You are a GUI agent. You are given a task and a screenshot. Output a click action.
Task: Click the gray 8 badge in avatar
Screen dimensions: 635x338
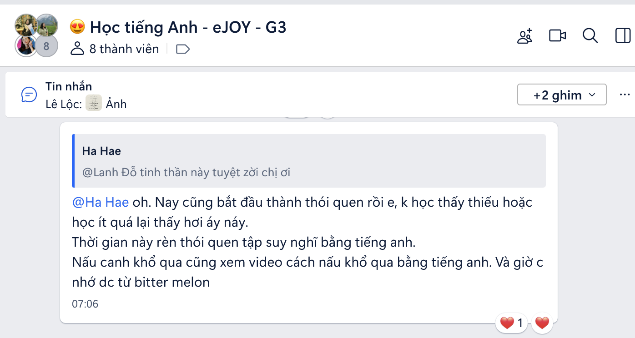pyautogui.click(x=46, y=46)
